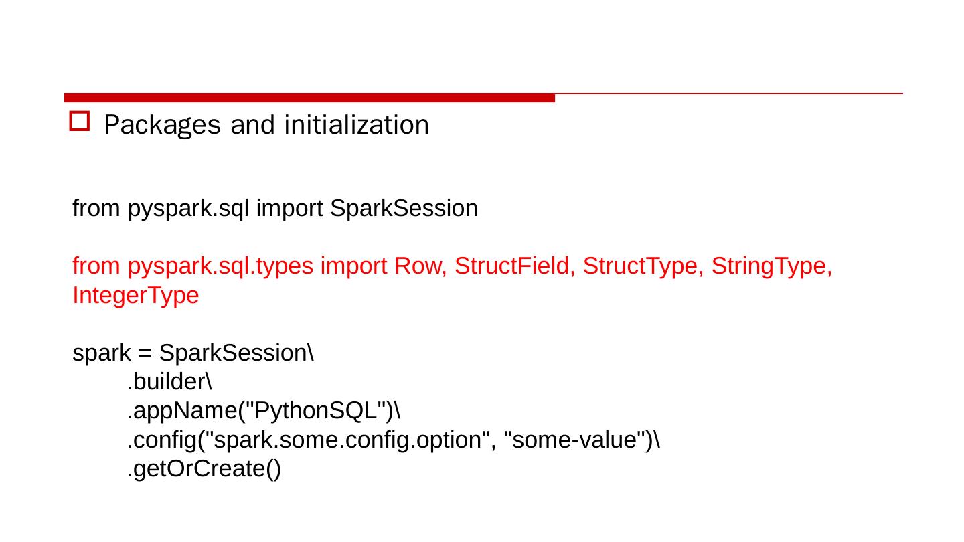Click "SparkSession" in the first import line
The width and height of the screenshot is (964, 542).
[404, 209]
